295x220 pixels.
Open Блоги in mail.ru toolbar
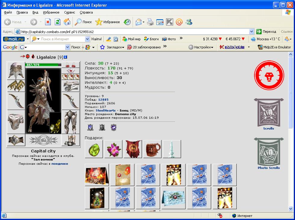[151, 39]
